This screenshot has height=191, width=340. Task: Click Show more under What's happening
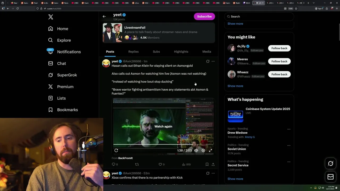coord(235,179)
